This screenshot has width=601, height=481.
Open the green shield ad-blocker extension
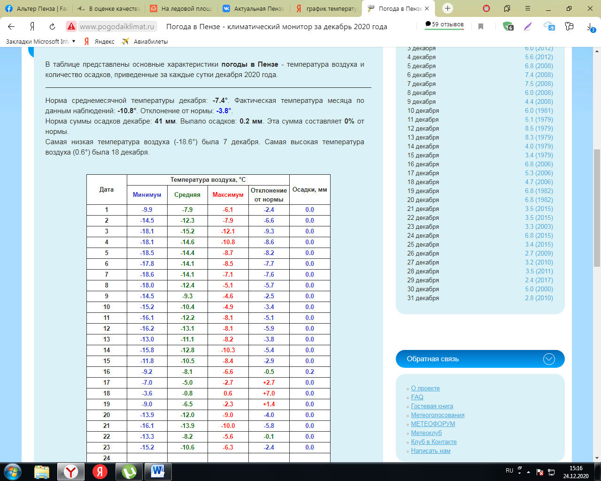tap(508, 27)
